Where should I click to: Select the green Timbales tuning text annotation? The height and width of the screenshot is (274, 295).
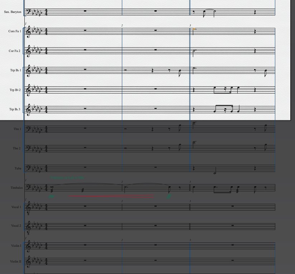coord(67,178)
